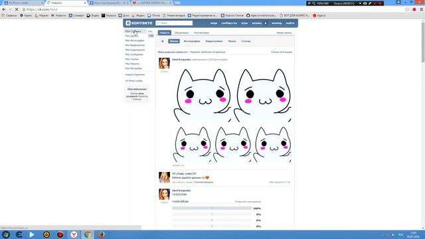425x239 pixels.
Task: Open the Почта bookmark
Action: pyautogui.click(x=153, y=15)
